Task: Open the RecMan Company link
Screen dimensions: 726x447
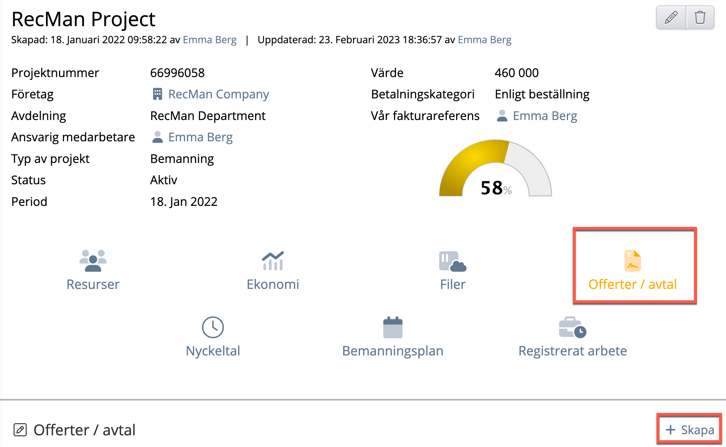Action: pyautogui.click(x=218, y=94)
